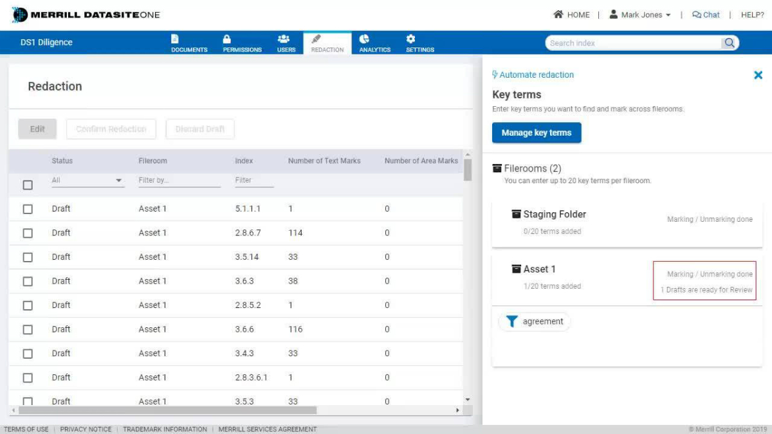The width and height of the screenshot is (772, 434).
Task: Open the Status filter dropdown set to All
Action: (87, 181)
